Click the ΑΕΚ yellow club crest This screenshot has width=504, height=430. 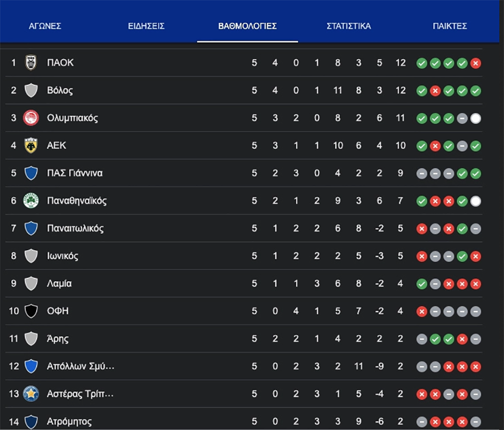pos(31,146)
